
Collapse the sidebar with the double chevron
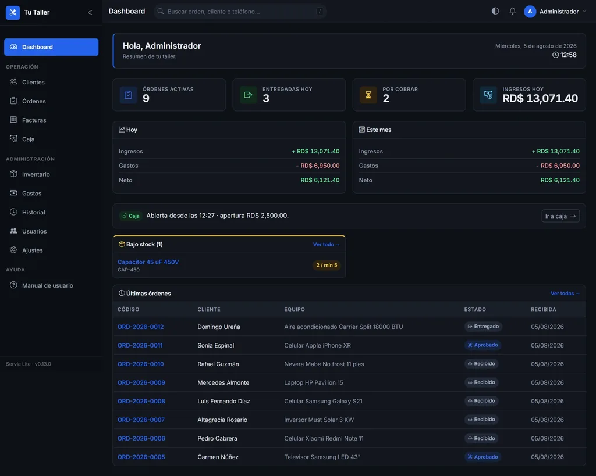click(90, 12)
